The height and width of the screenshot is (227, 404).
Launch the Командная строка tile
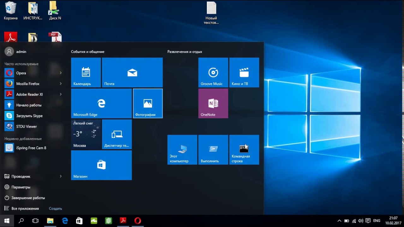[x=244, y=150]
